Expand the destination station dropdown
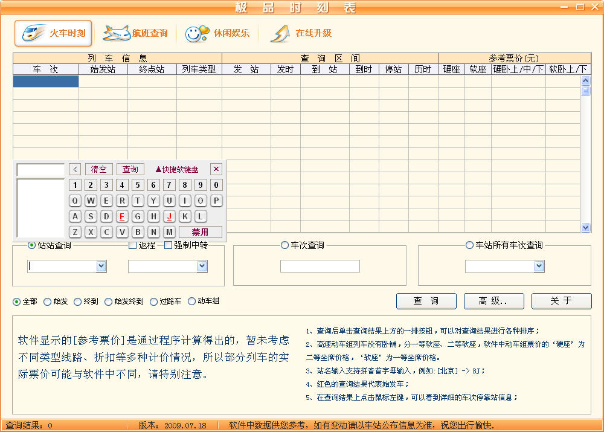604x432 pixels. click(x=202, y=266)
